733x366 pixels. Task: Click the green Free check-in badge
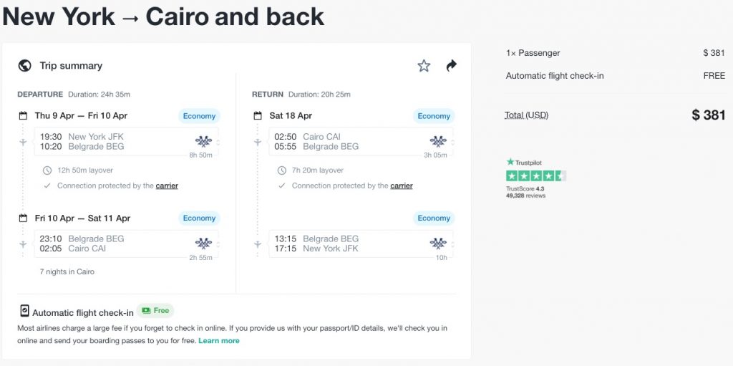click(155, 311)
